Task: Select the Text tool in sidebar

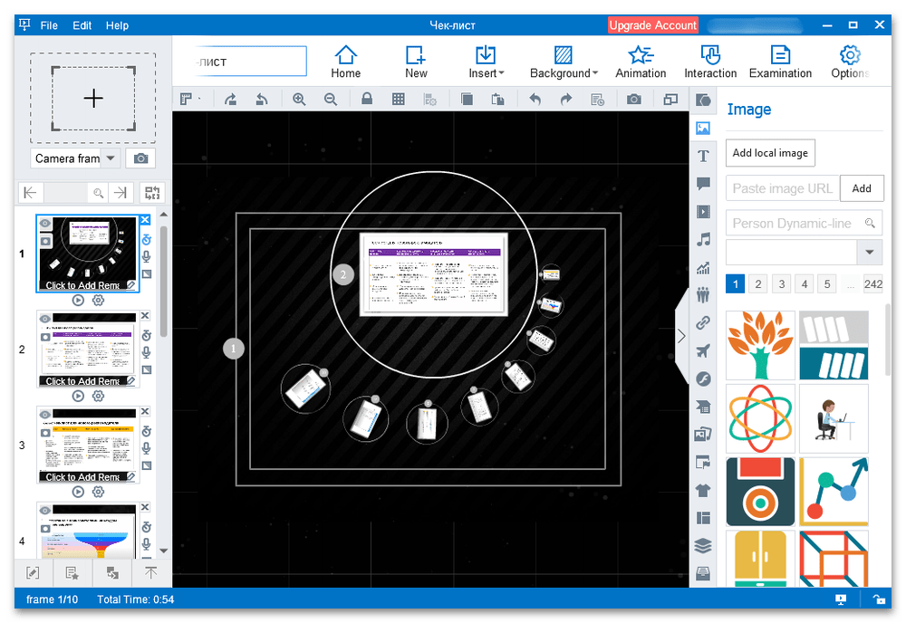Action: [x=703, y=157]
